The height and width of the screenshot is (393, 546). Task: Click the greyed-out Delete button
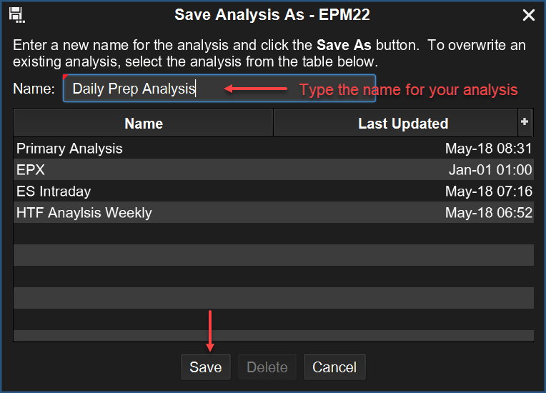pos(267,367)
